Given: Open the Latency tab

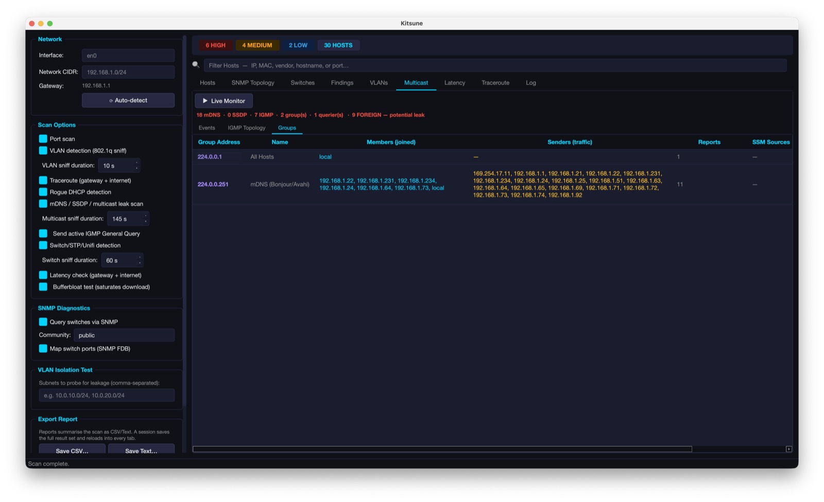Looking at the screenshot, I should point(455,83).
